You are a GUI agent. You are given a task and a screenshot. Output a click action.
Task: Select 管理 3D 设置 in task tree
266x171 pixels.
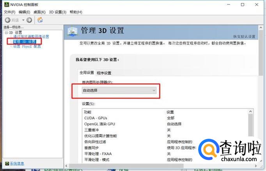coord(25,42)
